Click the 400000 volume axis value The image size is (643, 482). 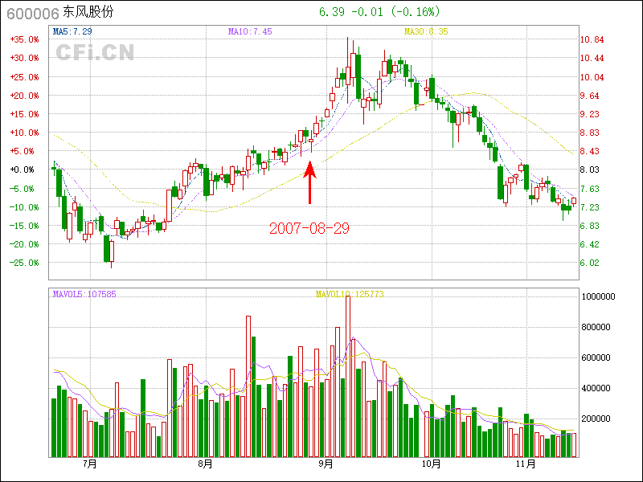[x=596, y=388]
